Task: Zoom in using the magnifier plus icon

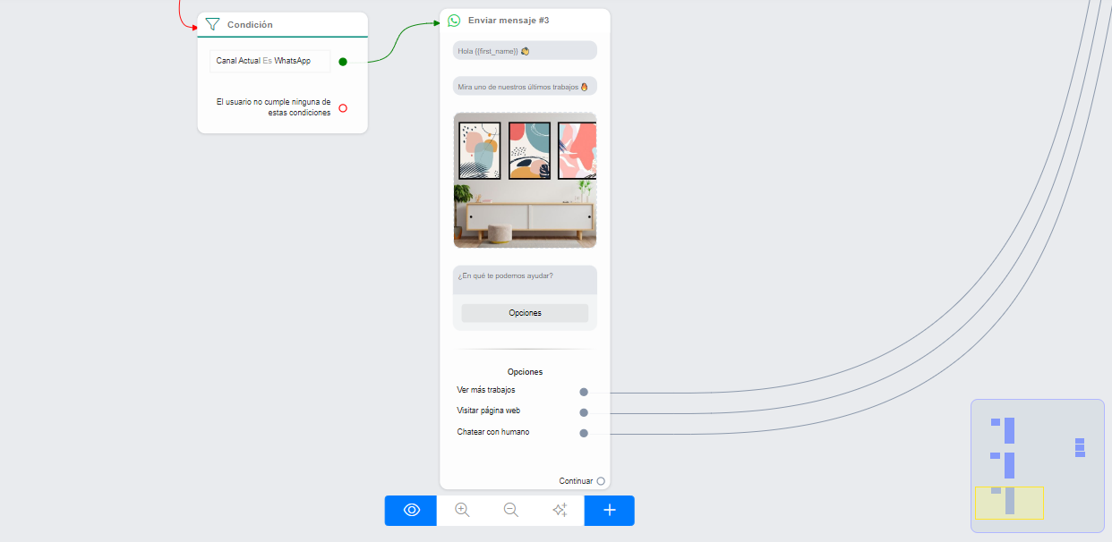Action: [462, 510]
